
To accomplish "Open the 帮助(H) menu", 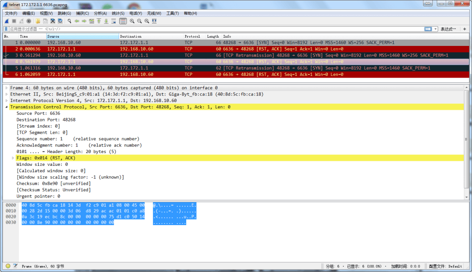I will (x=190, y=13).
